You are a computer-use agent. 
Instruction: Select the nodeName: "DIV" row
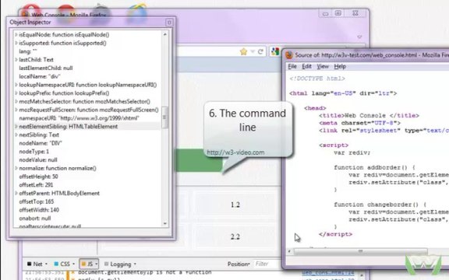point(87,143)
